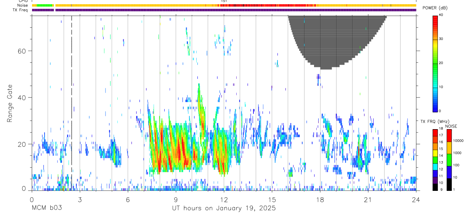The image size is (468, 216).
Task: Select the 'NOISE' legend title
Action: [451, 126]
